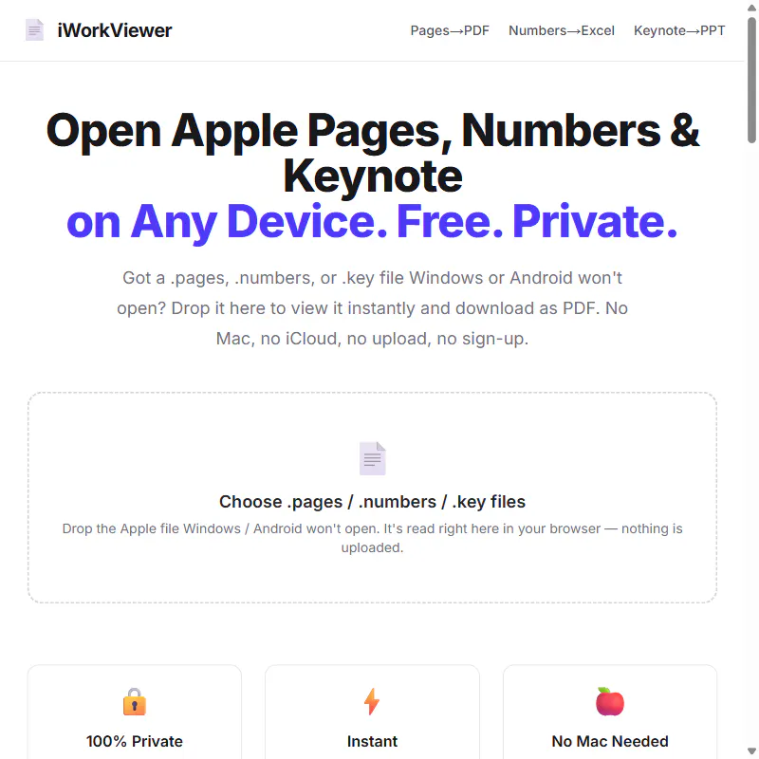Open the Numbers→Excel converter link
759x759 pixels.
pyautogui.click(x=562, y=30)
